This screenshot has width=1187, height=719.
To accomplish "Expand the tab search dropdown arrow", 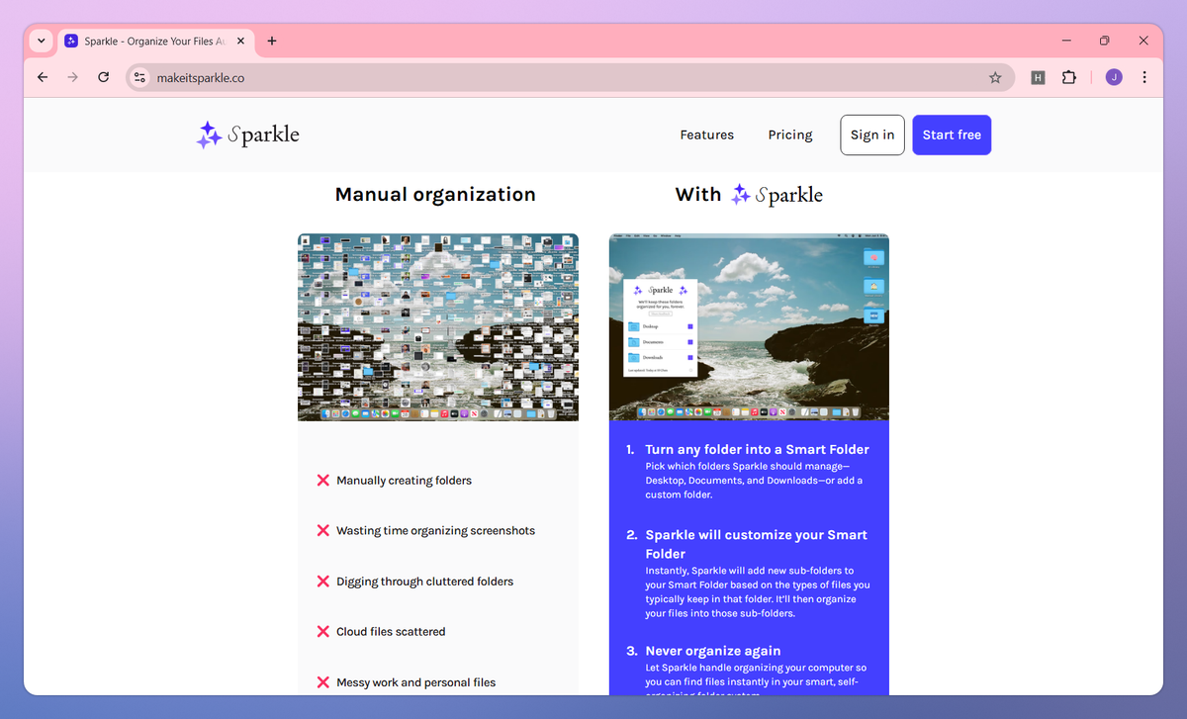I will point(41,41).
